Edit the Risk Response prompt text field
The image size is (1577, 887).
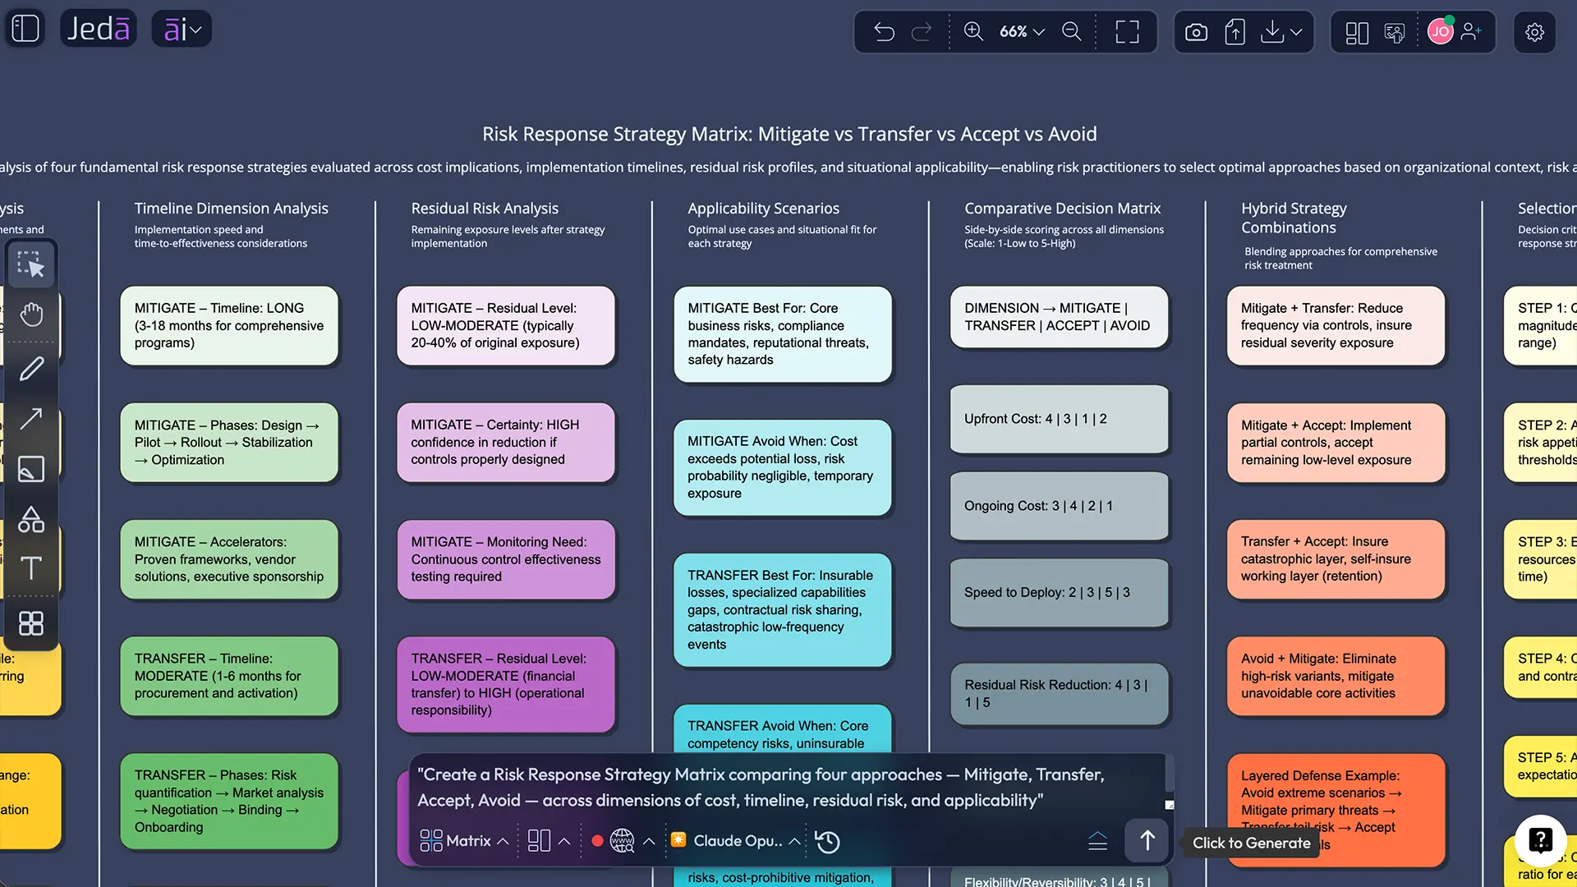point(788,787)
